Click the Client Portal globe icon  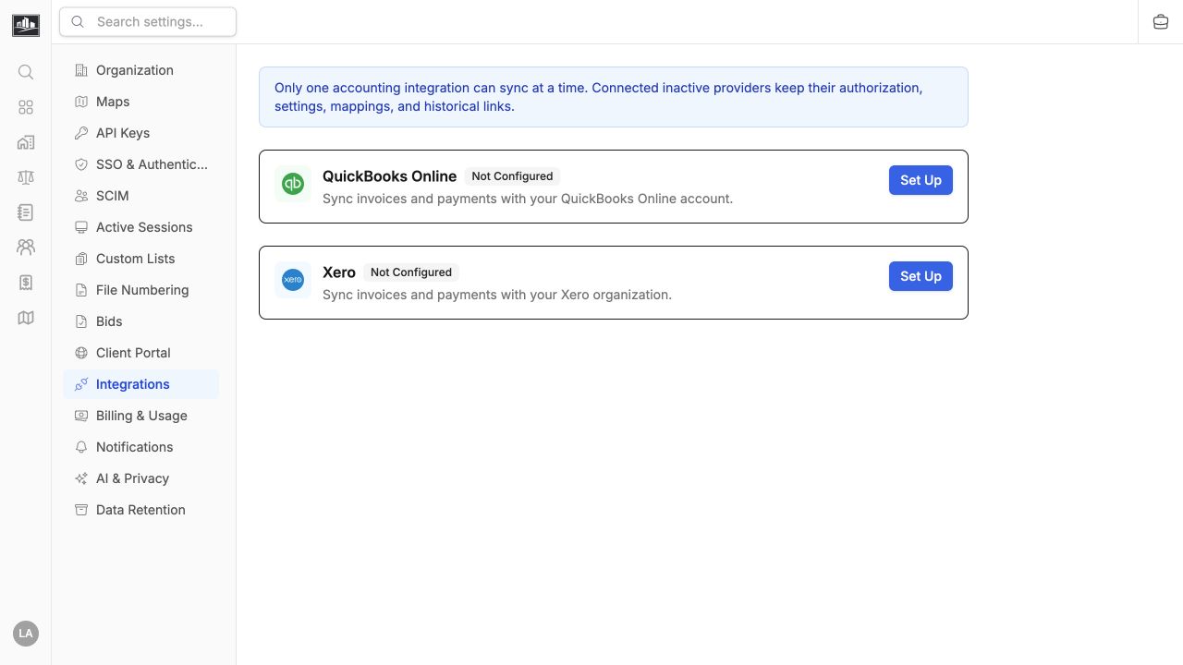point(81,353)
